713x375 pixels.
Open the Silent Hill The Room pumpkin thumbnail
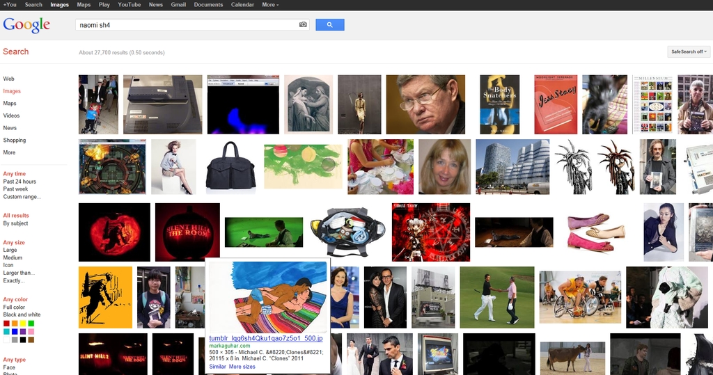(187, 232)
